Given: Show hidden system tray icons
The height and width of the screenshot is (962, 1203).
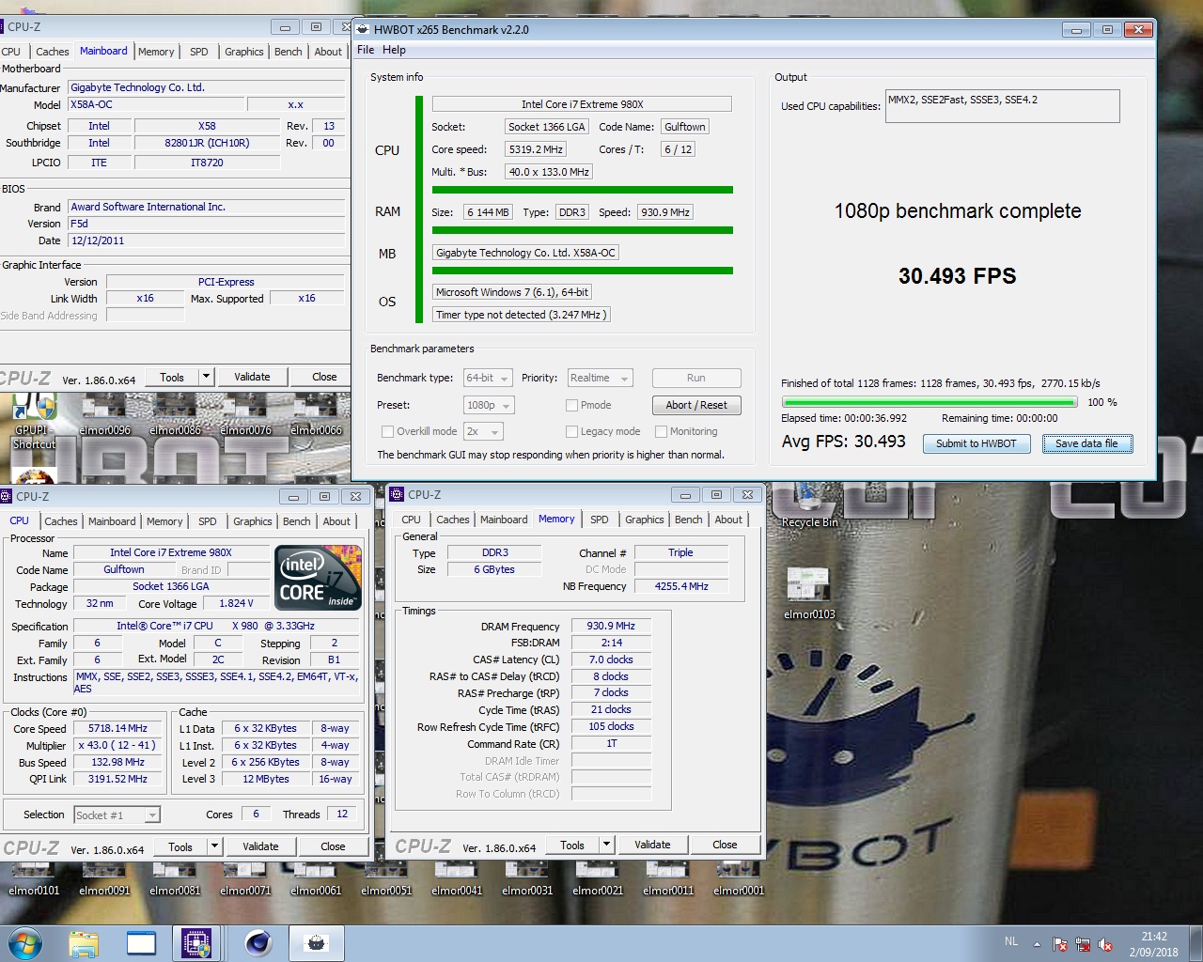Looking at the screenshot, I should pyautogui.click(x=1037, y=943).
